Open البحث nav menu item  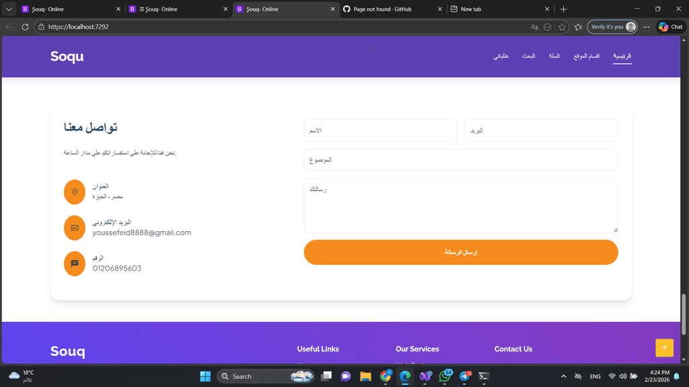(x=528, y=56)
